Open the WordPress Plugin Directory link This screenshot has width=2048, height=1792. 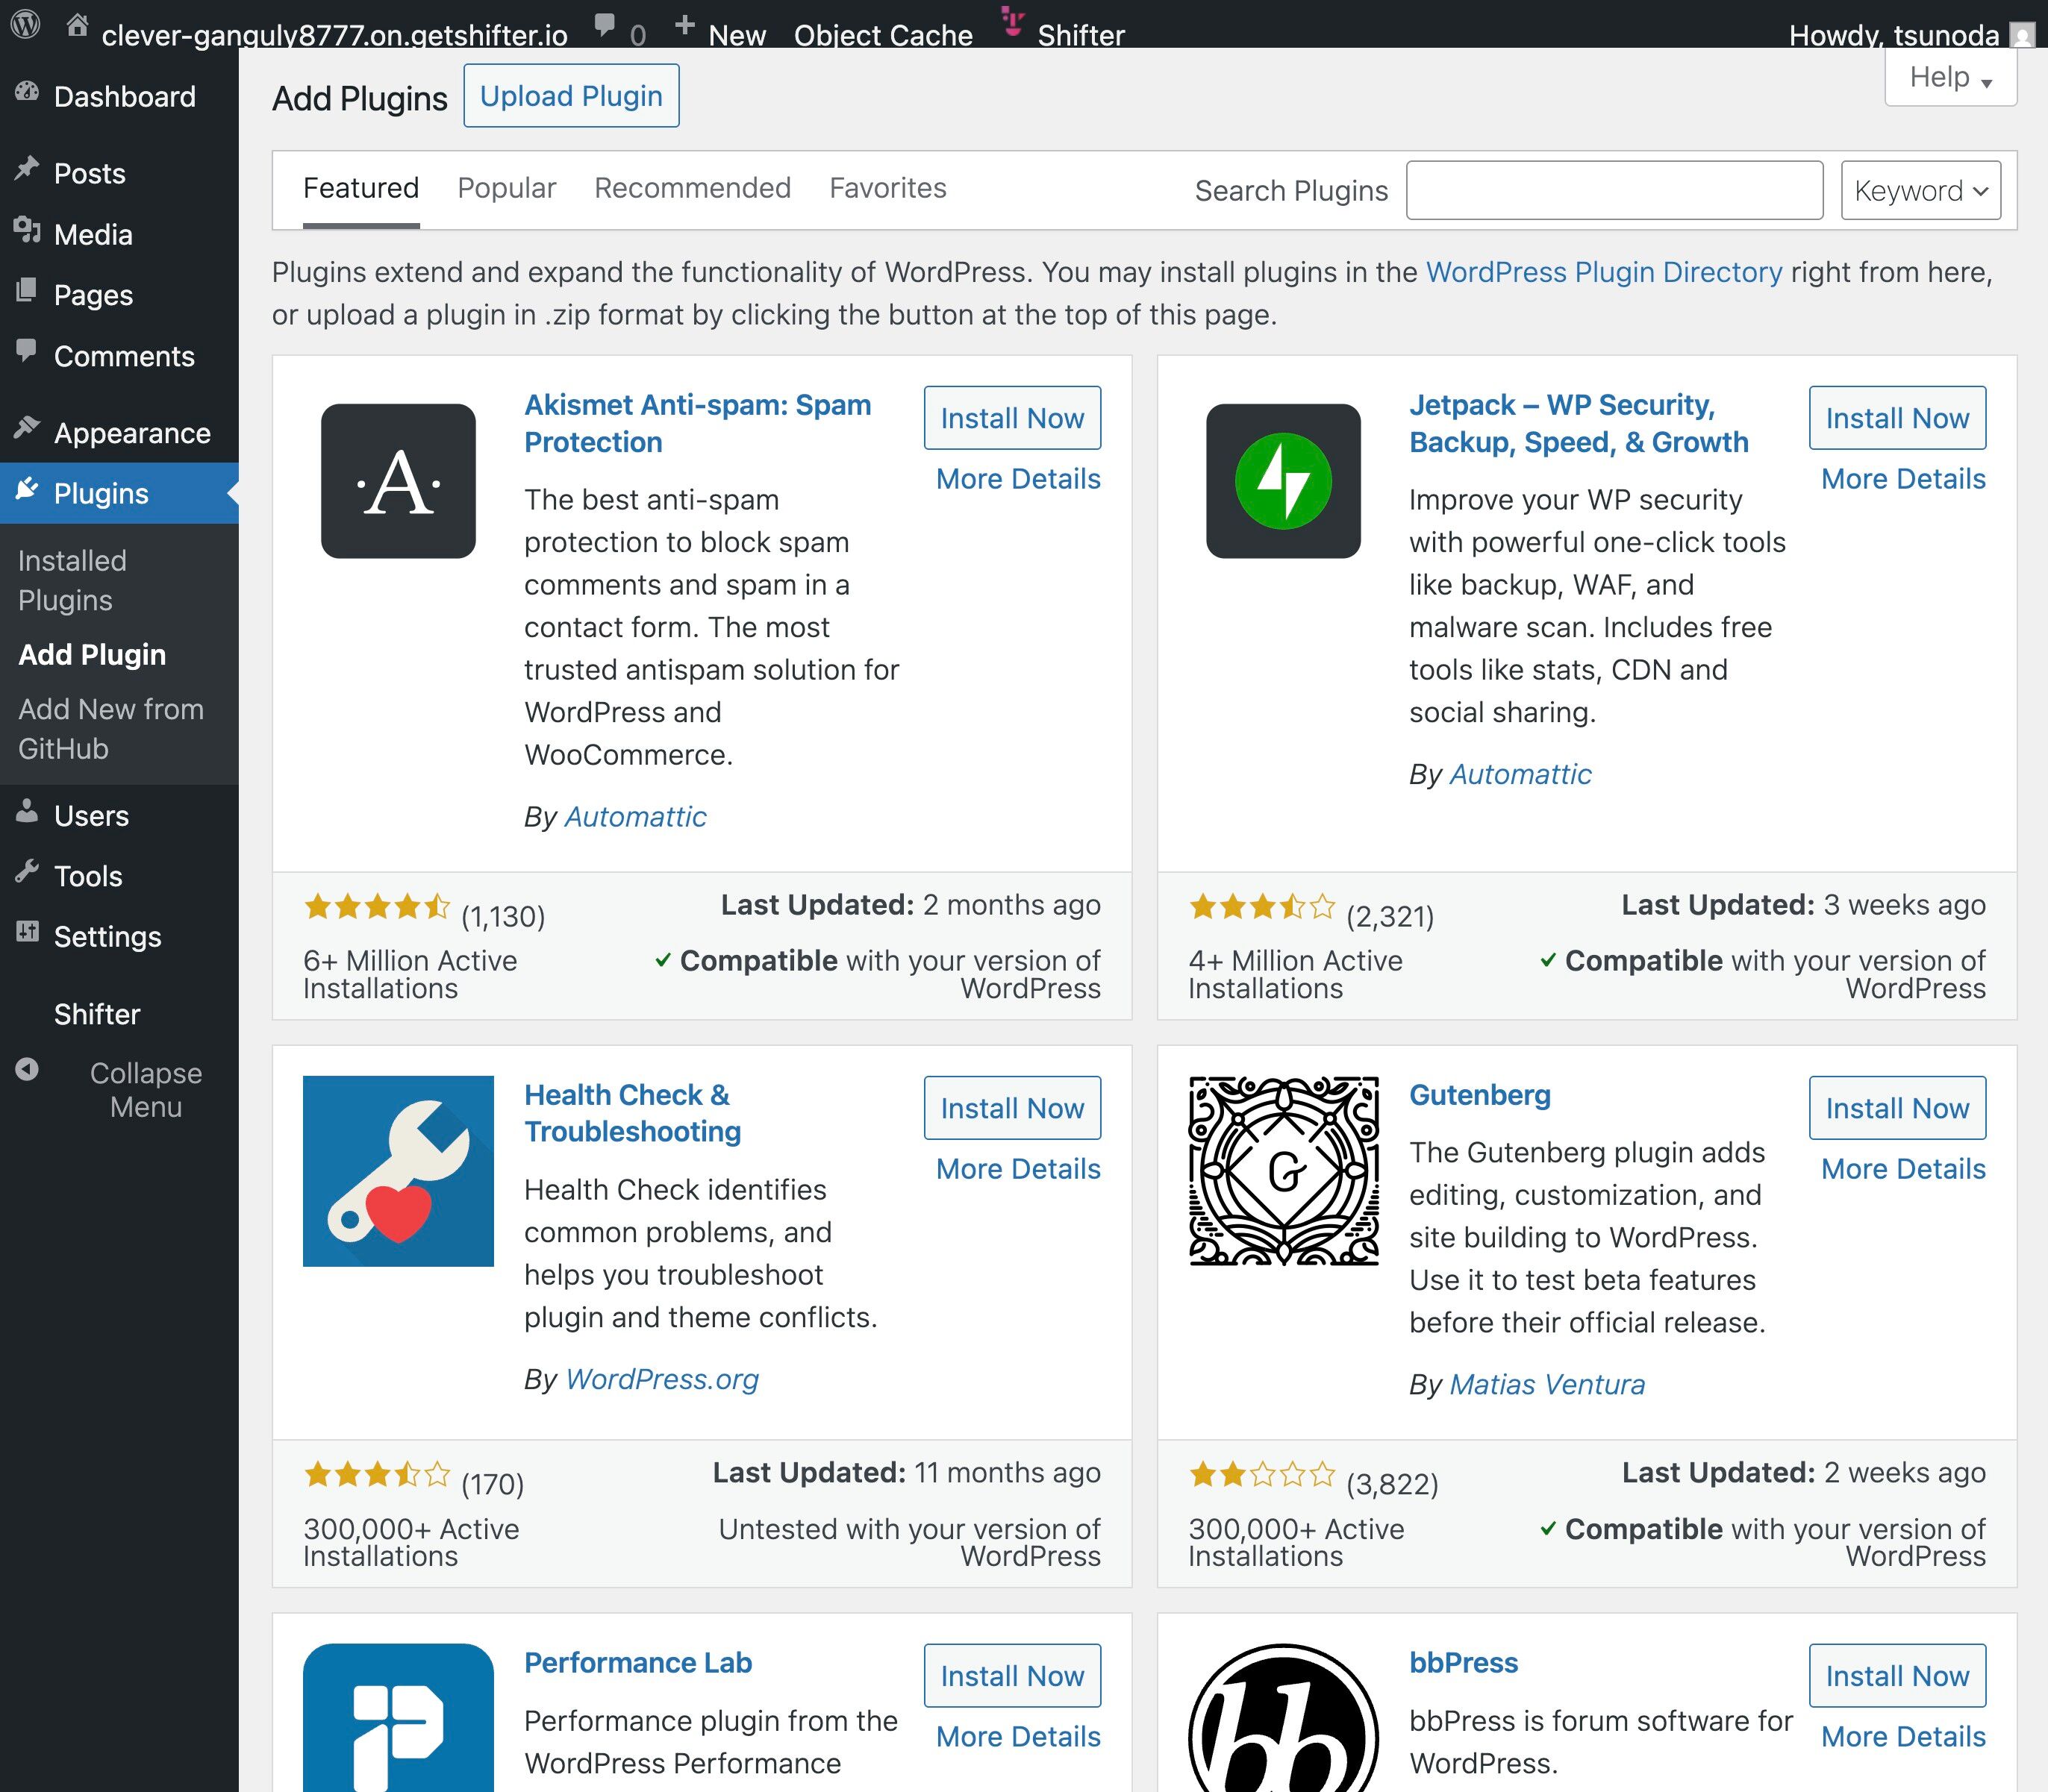tap(1602, 272)
